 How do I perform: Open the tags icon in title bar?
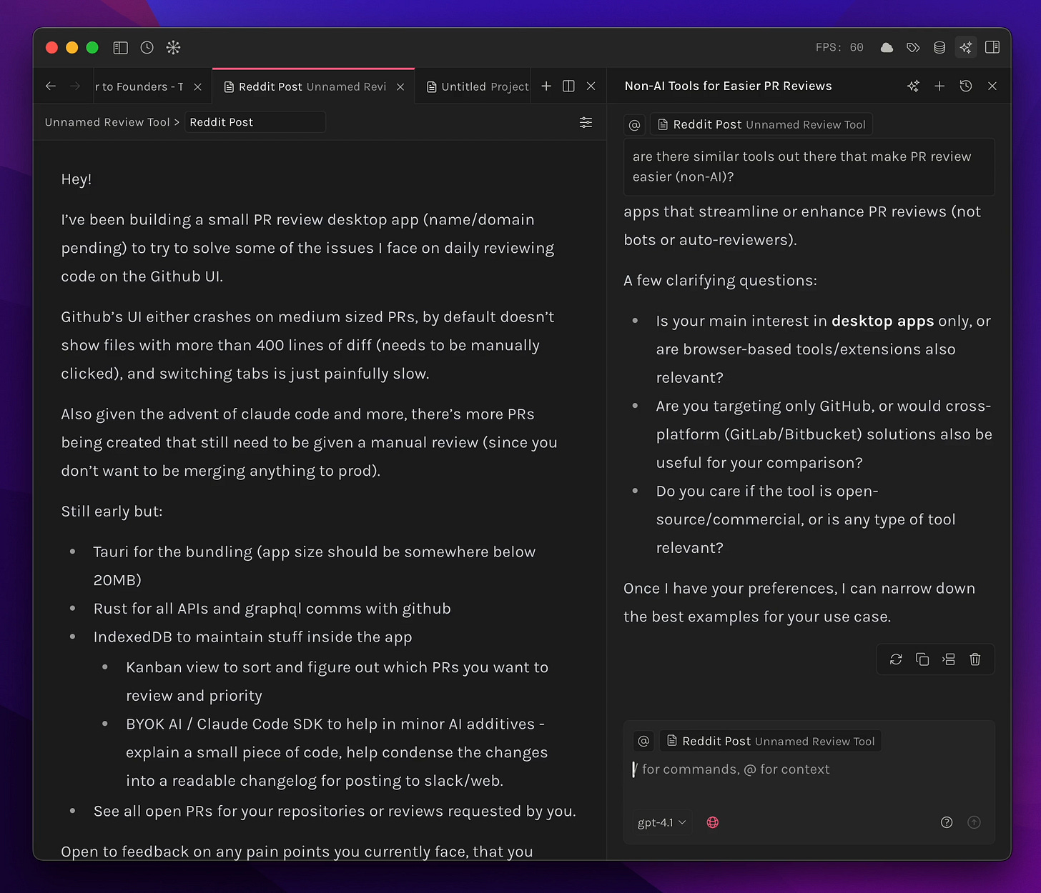point(913,48)
